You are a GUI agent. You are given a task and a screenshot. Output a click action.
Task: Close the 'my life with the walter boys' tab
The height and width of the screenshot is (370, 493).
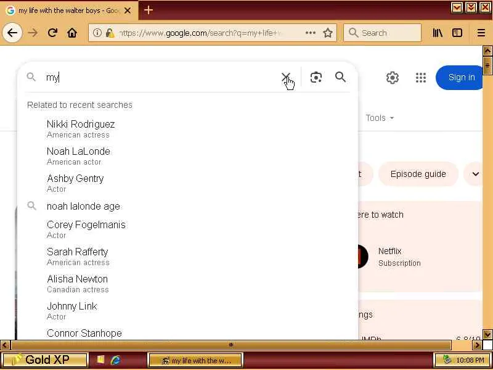coord(128,10)
